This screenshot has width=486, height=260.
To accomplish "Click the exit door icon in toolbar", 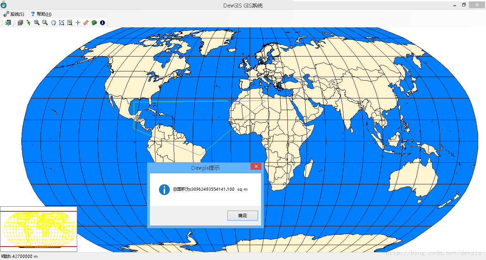I will tap(8, 23).
